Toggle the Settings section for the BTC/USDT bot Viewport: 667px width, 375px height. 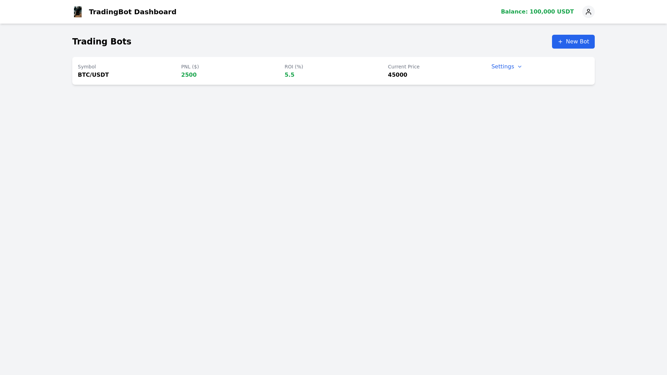coord(506,66)
